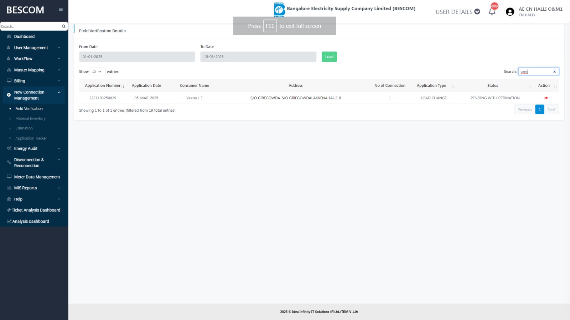Screen dimensions: 570x320
Task: Focus the table Search input box
Action: (538, 71)
